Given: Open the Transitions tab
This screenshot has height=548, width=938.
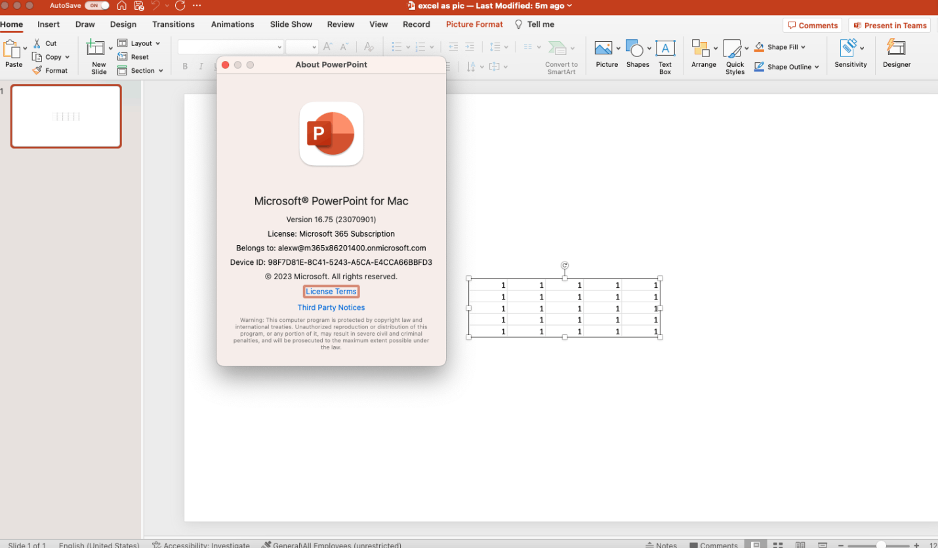Looking at the screenshot, I should tap(173, 24).
